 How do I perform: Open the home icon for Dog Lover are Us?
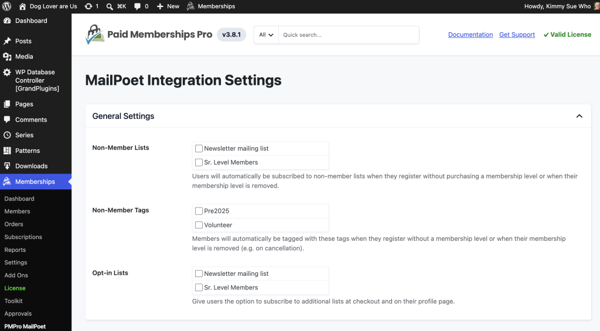pos(23,6)
